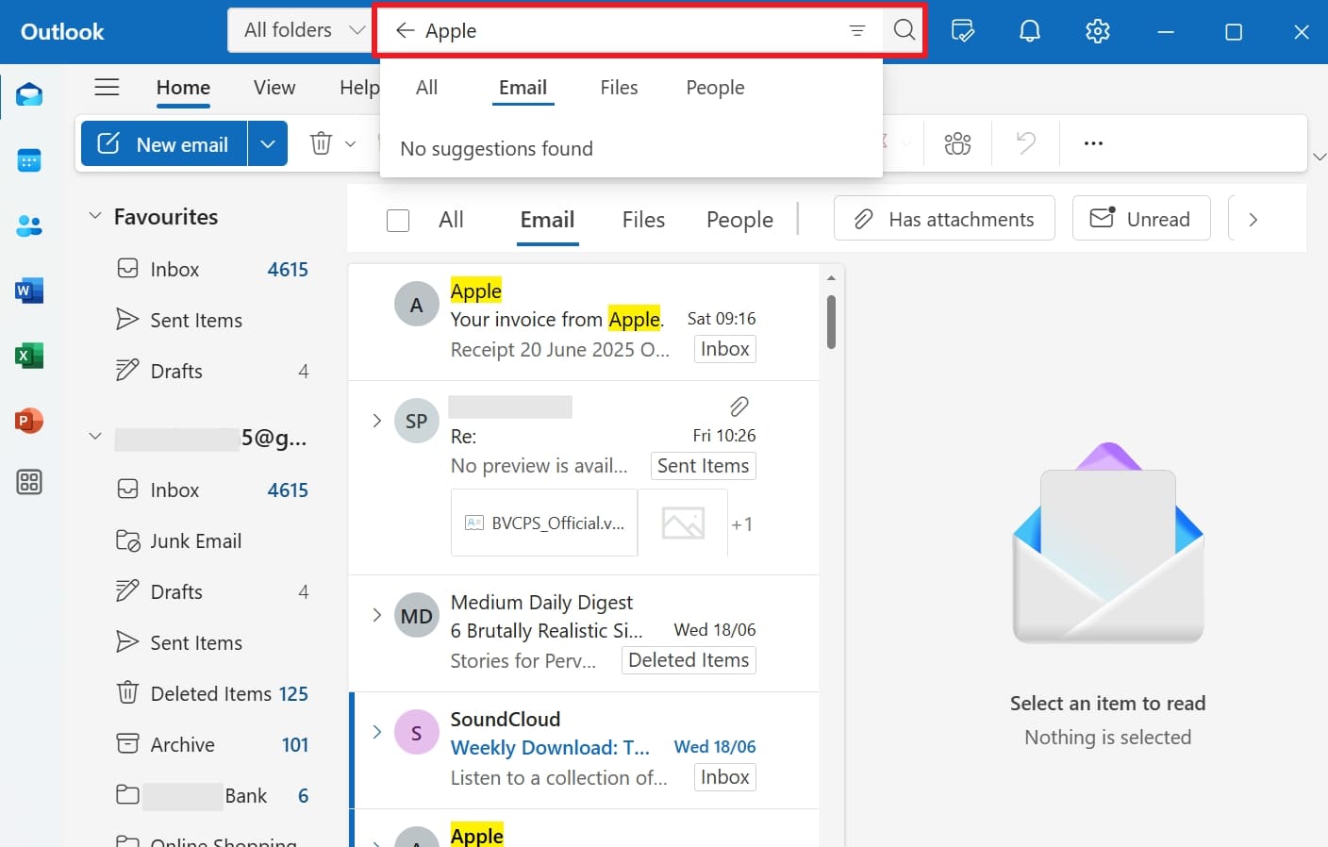Filter results by Has attachments

(x=943, y=218)
